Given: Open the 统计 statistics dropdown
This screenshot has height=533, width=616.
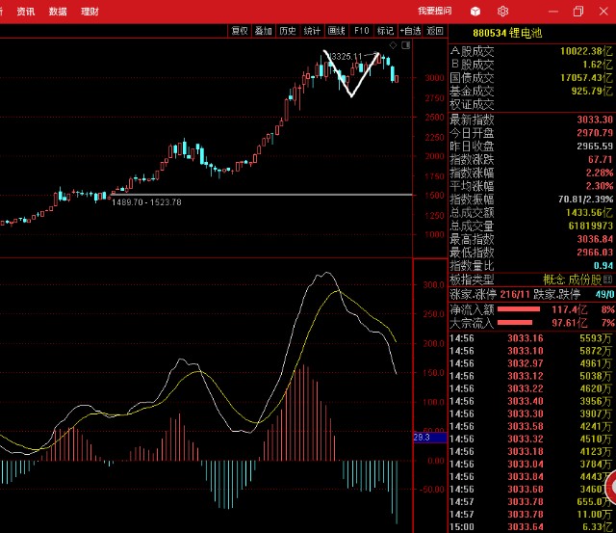Looking at the screenshot, I should pos(312,31).
